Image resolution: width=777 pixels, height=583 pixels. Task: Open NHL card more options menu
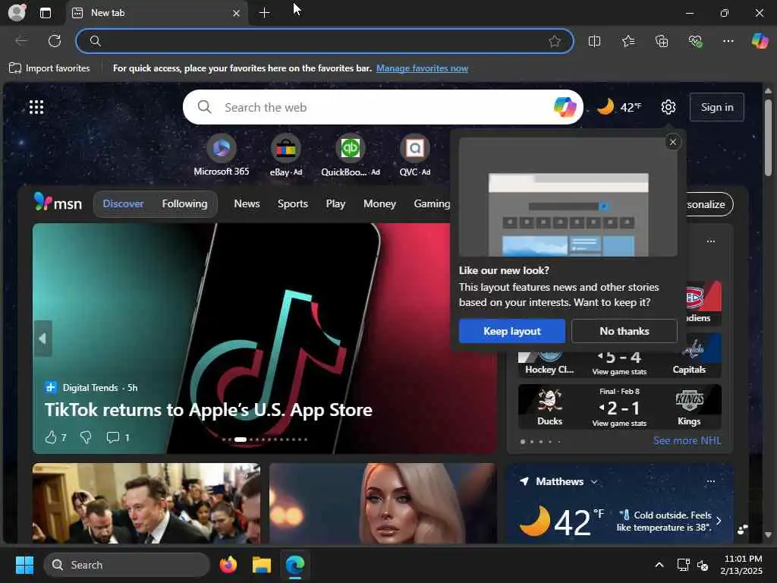click(x=710, y=241)
